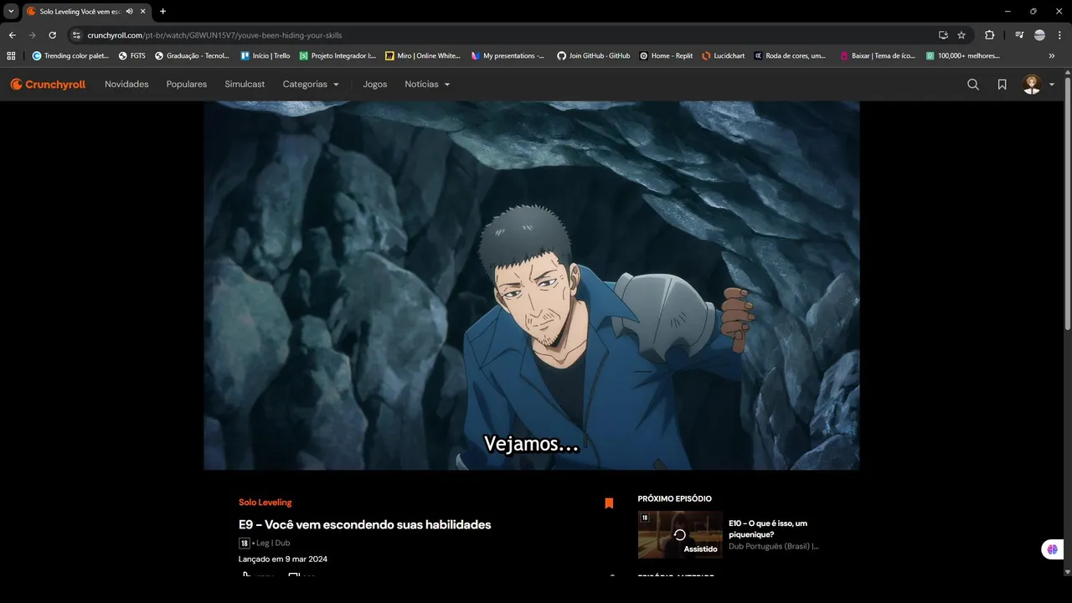Open the FGTS bookmark

pos(132,56)
